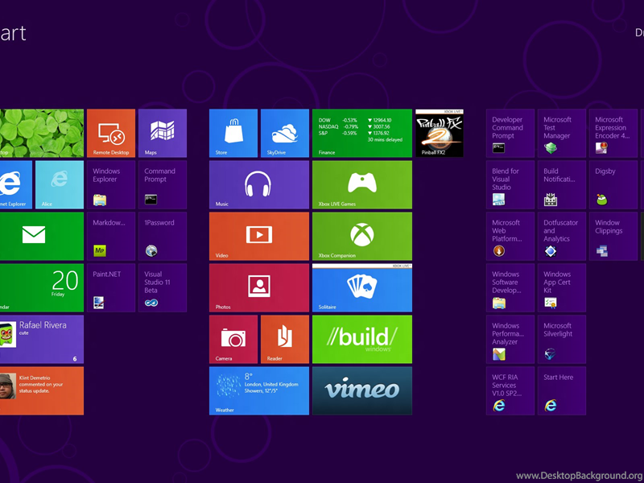Screen dimensions: 644x483
Task: Open Microsoft Web Platform installer tile
Action: tap(510, 236)
